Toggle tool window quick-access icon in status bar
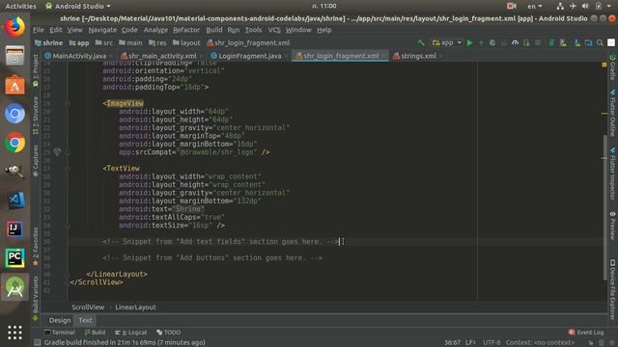The height and width of the screenshot is (347, 618). 37,343
